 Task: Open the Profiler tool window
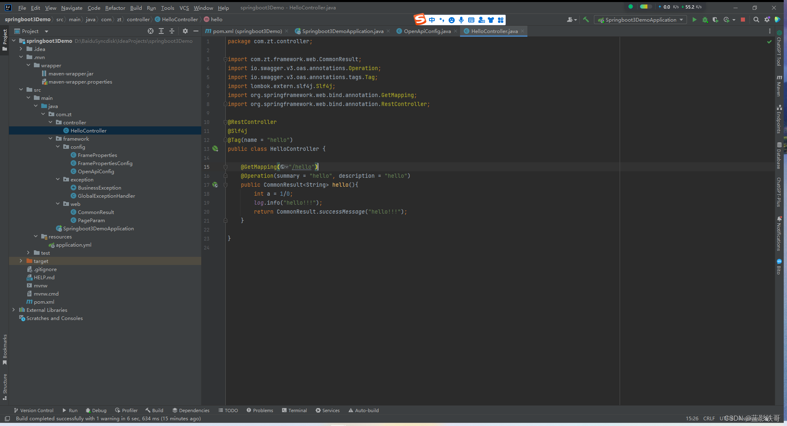pyautogui.click(x=126, y=411)
